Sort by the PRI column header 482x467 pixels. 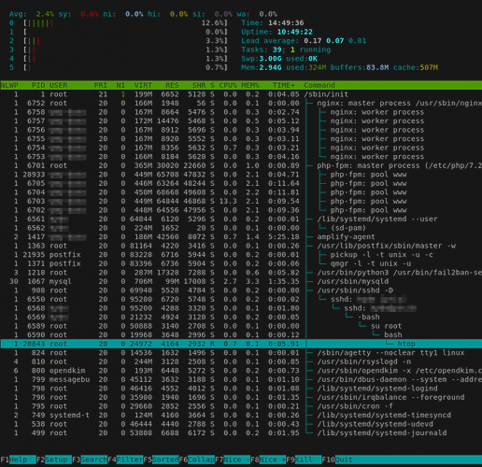click(101, 85)
